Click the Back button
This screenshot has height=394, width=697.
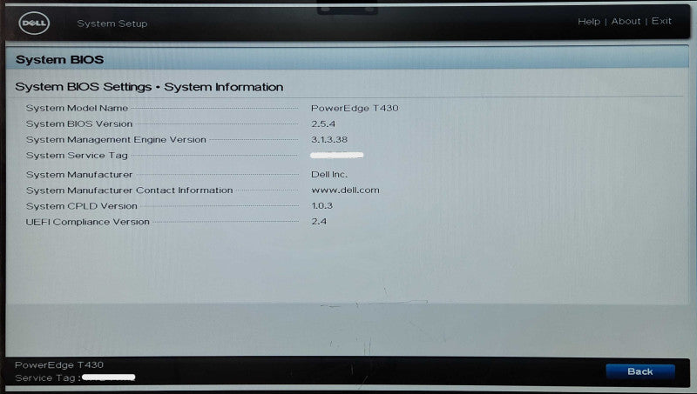pyautogui.click(x=640, y=371)
